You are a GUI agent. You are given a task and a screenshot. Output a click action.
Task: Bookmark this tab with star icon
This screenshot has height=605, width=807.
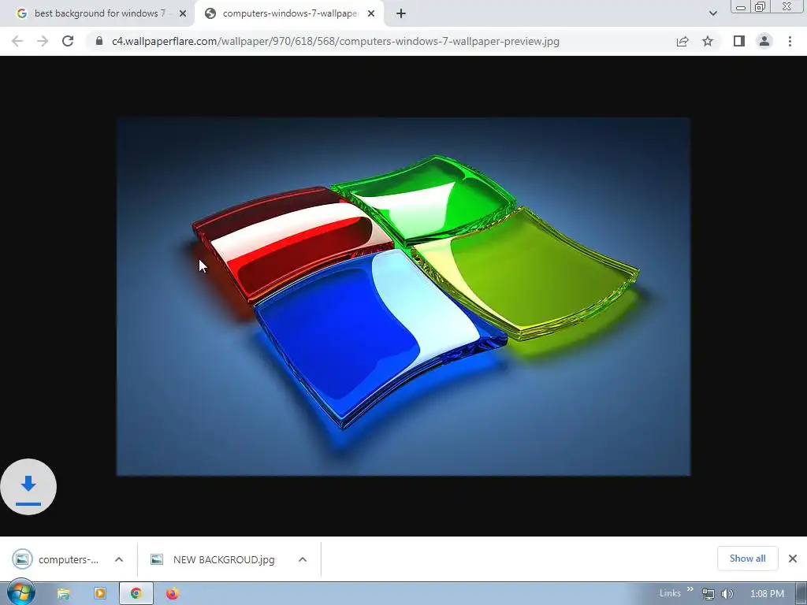708,41
